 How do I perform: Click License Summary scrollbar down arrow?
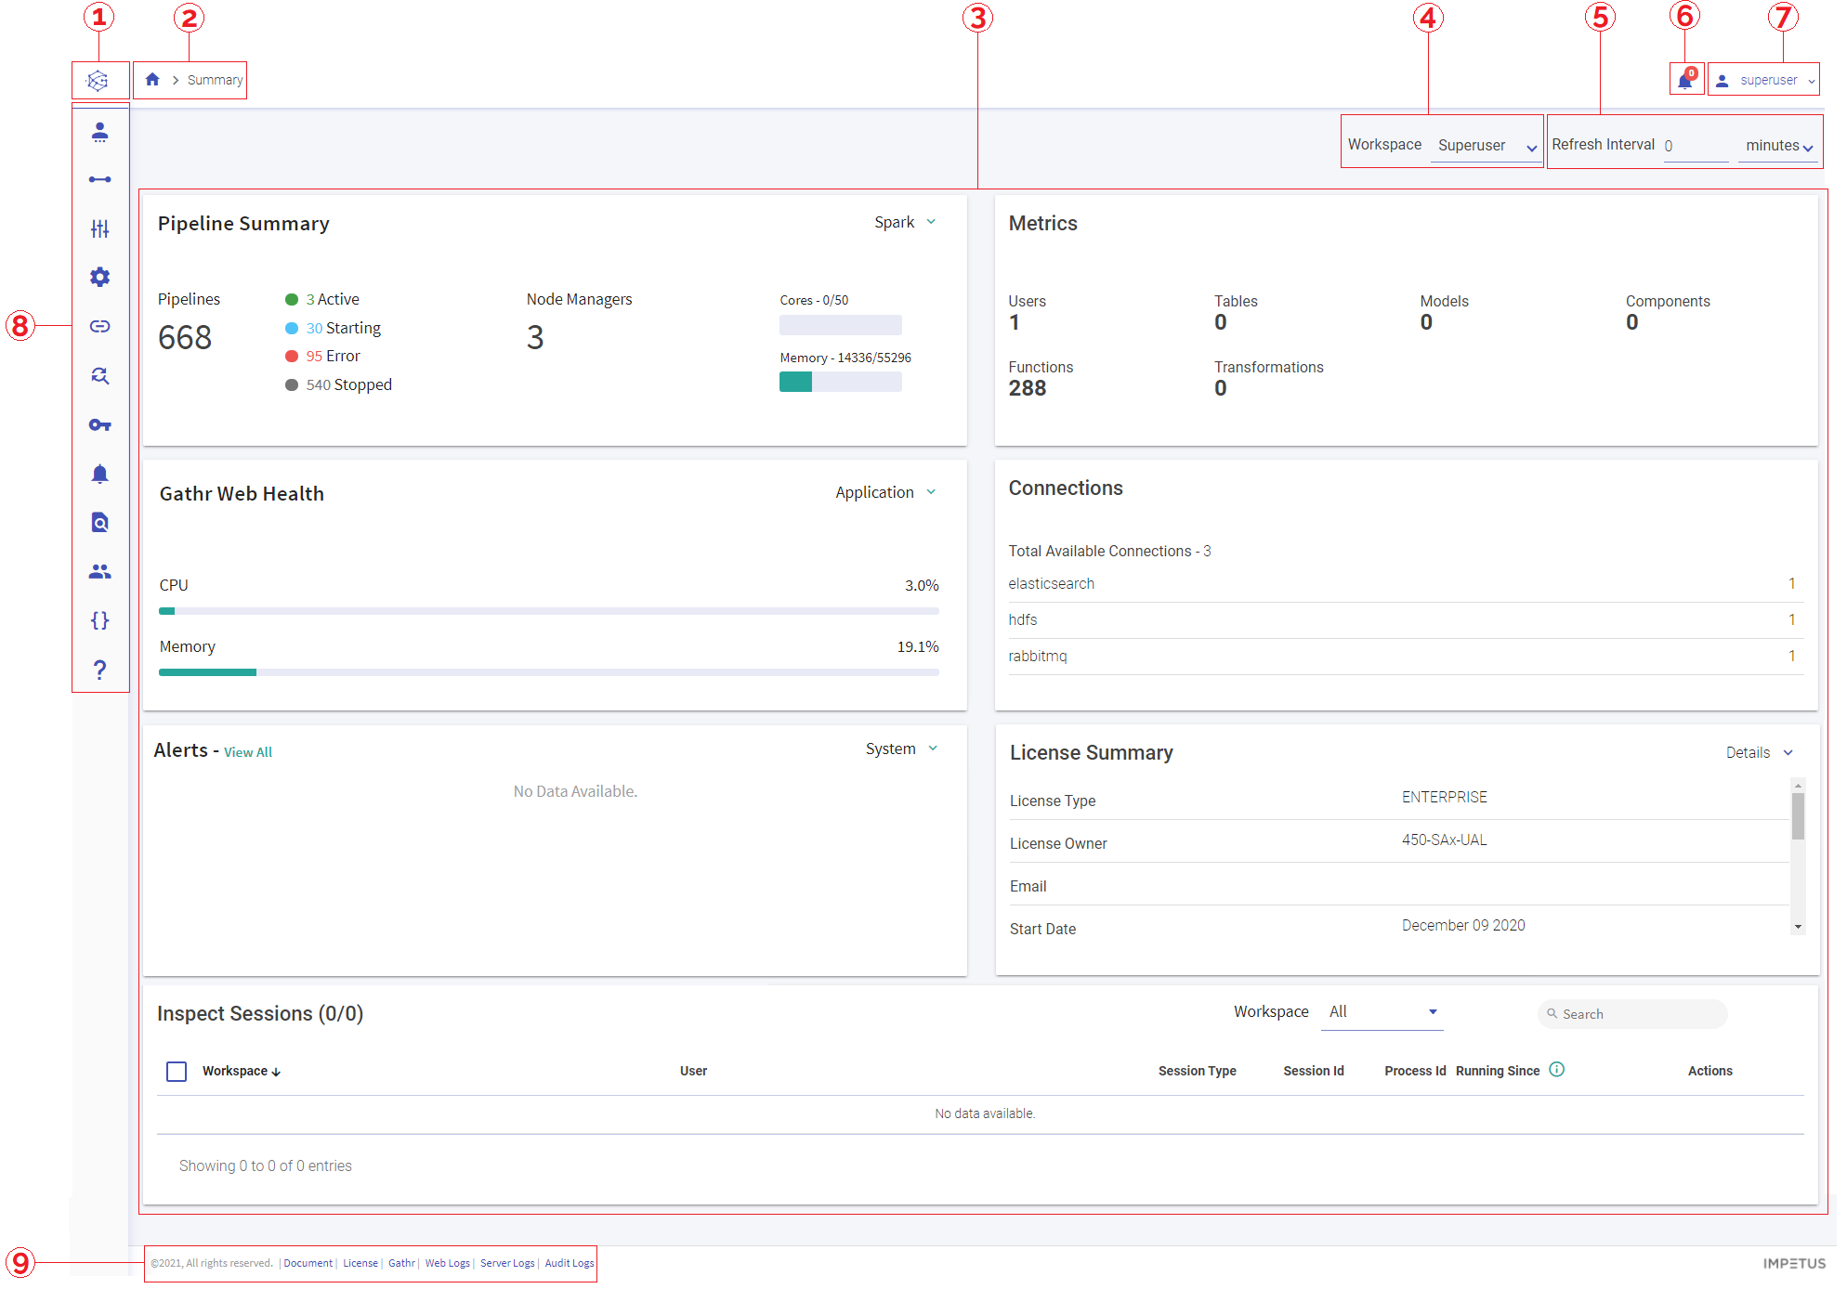1799,927
